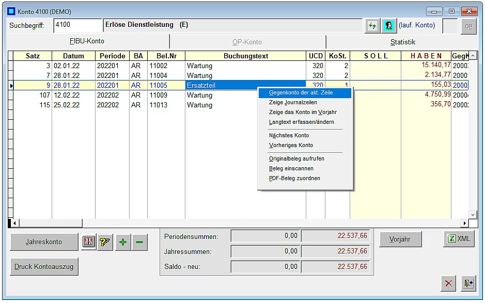Click the green plus icon button
Image resolution: width=485 pixels, height=303 pixels.
click(123, 242)
